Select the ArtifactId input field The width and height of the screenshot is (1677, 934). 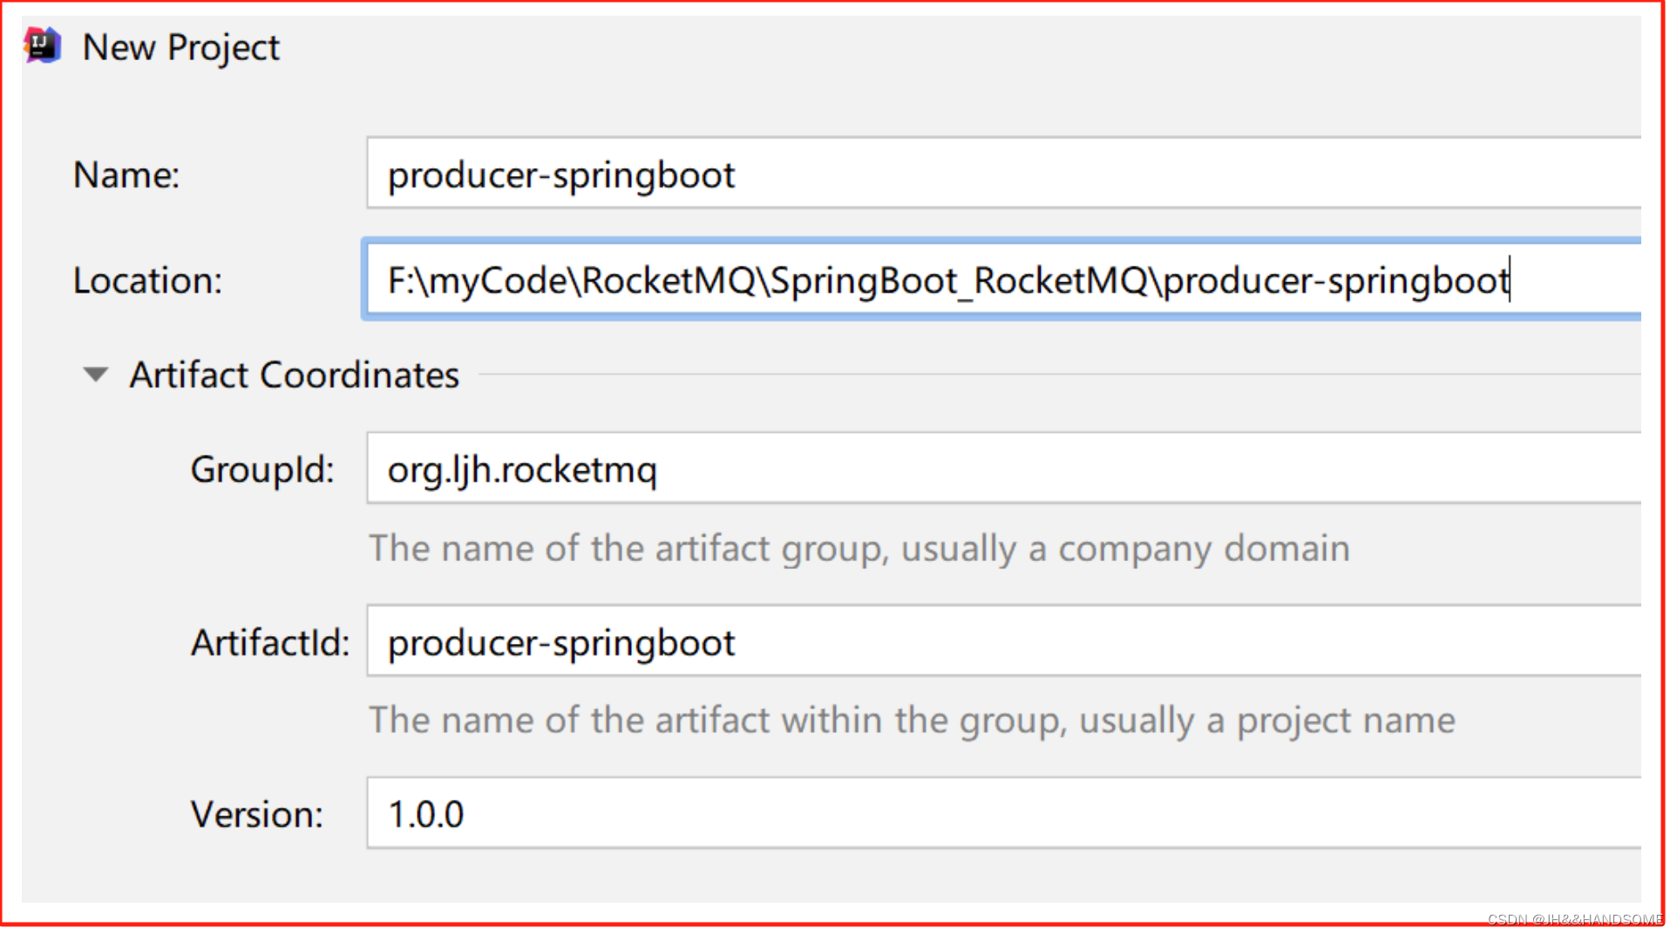click(1002, 642)
